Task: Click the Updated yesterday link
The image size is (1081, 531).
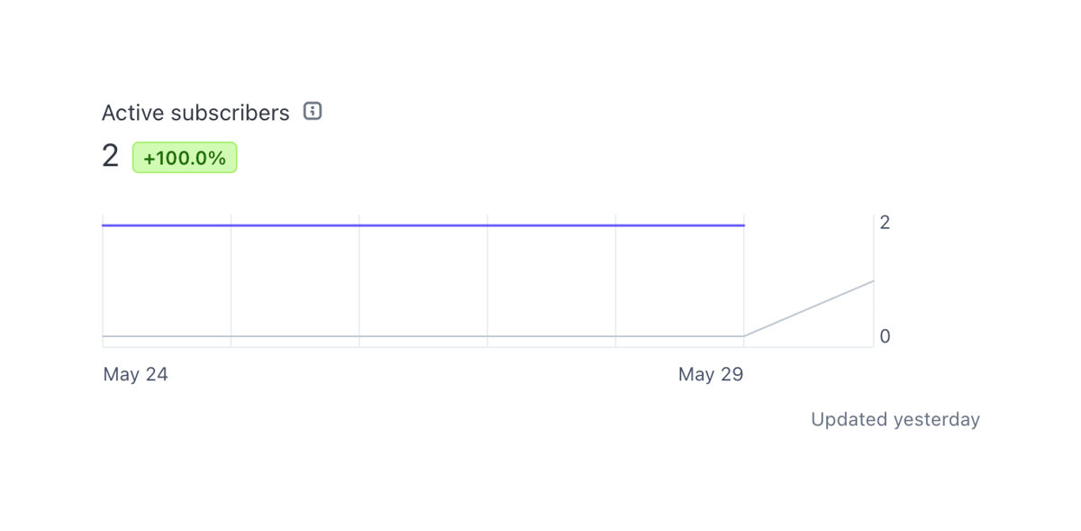Action: [895, 419]
